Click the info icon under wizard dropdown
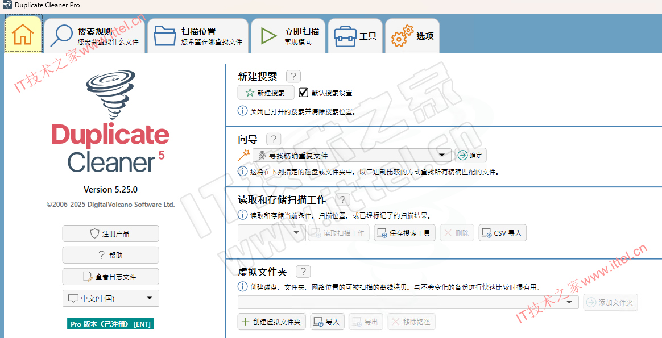This screenshot has width=662, height=338. click(x=242, y=172)
